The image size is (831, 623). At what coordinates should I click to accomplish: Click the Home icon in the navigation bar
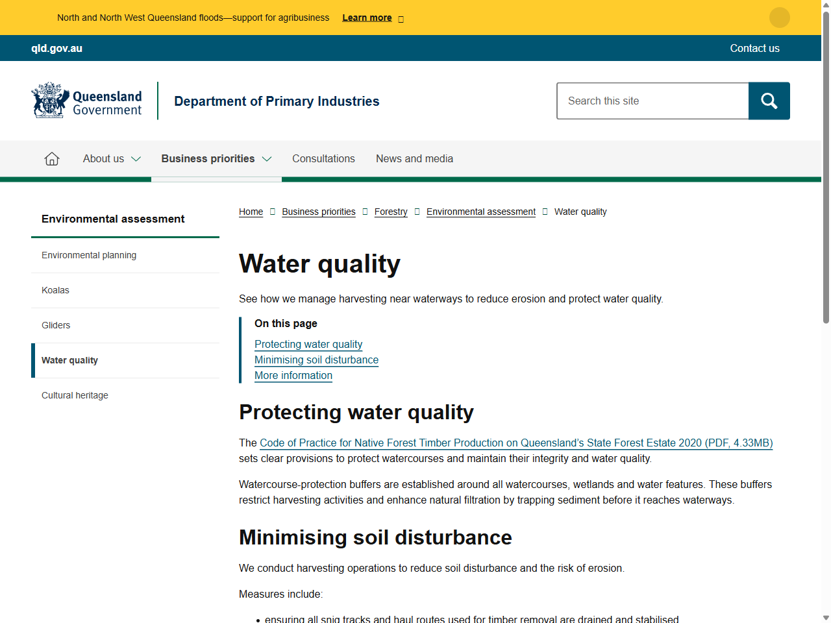(x=51, y=158)
